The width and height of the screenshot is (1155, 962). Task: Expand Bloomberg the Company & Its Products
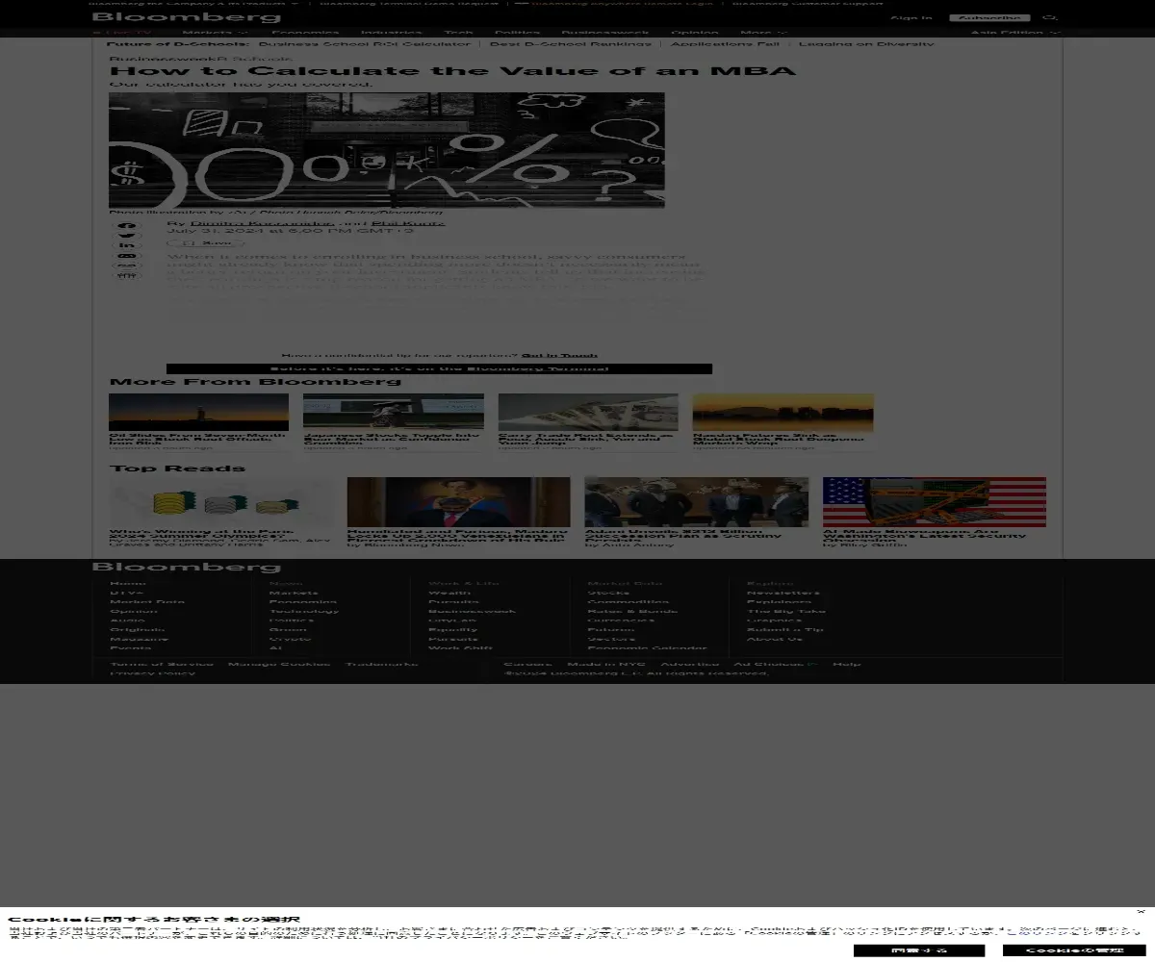195,3
